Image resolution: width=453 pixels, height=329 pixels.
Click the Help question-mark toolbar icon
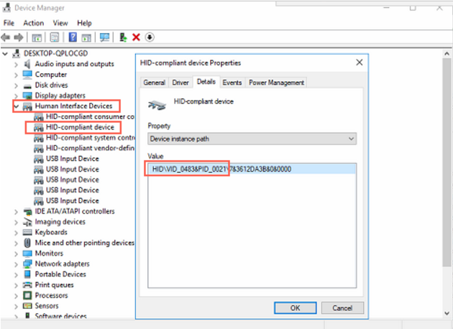pyautogui.click(x=73, y=37)
